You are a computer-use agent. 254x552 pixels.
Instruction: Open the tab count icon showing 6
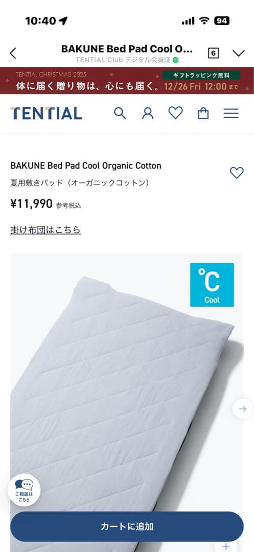pos(213,53)
